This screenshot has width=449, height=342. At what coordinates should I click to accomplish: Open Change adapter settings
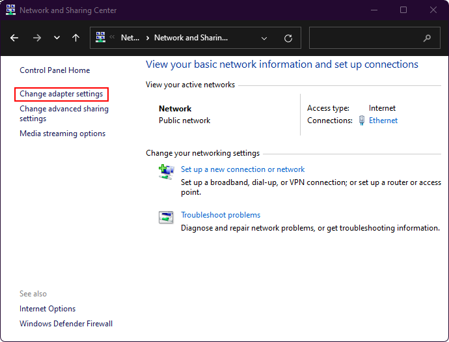pyautogui.click(x=61, y=94)
